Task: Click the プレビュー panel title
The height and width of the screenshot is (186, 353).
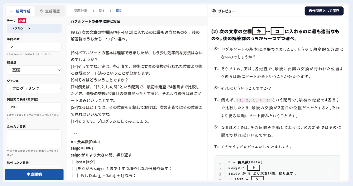Action: (227, 11)
